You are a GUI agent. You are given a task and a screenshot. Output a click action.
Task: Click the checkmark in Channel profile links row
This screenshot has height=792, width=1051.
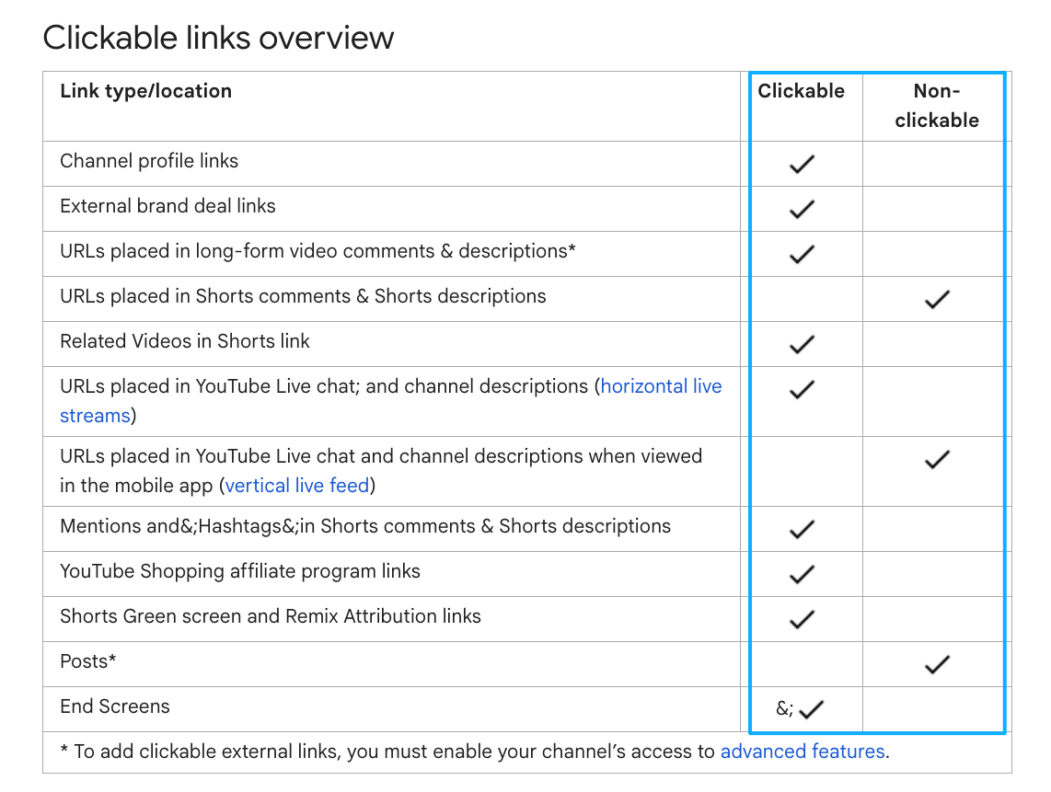[x=802, y=164]
